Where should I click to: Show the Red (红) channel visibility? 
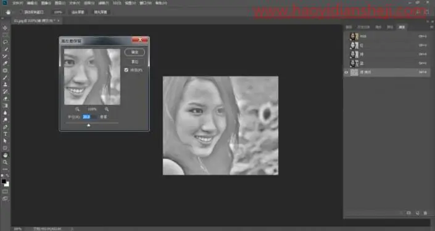click(x=346, y=45)
